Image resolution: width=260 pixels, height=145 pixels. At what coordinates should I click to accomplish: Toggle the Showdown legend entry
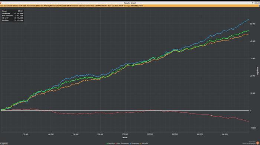coord(134,144)
